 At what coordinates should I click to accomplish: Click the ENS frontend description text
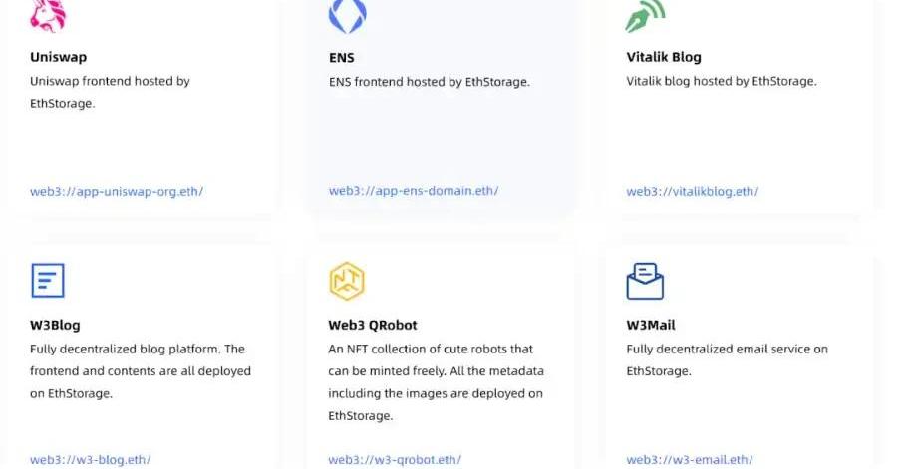coord(430,82)
